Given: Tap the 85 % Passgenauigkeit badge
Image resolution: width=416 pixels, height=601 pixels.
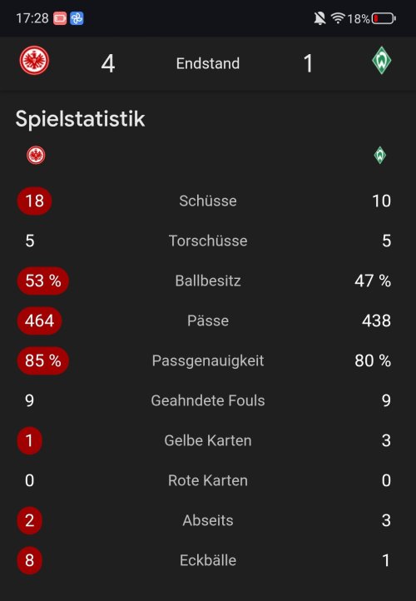Looking at the screenshot, I should pyautogui.click(x=43, y=360).
